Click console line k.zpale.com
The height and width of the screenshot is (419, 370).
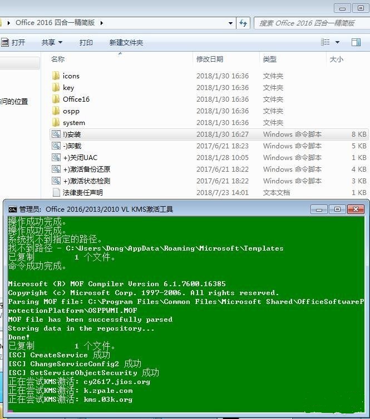[70, 391]
